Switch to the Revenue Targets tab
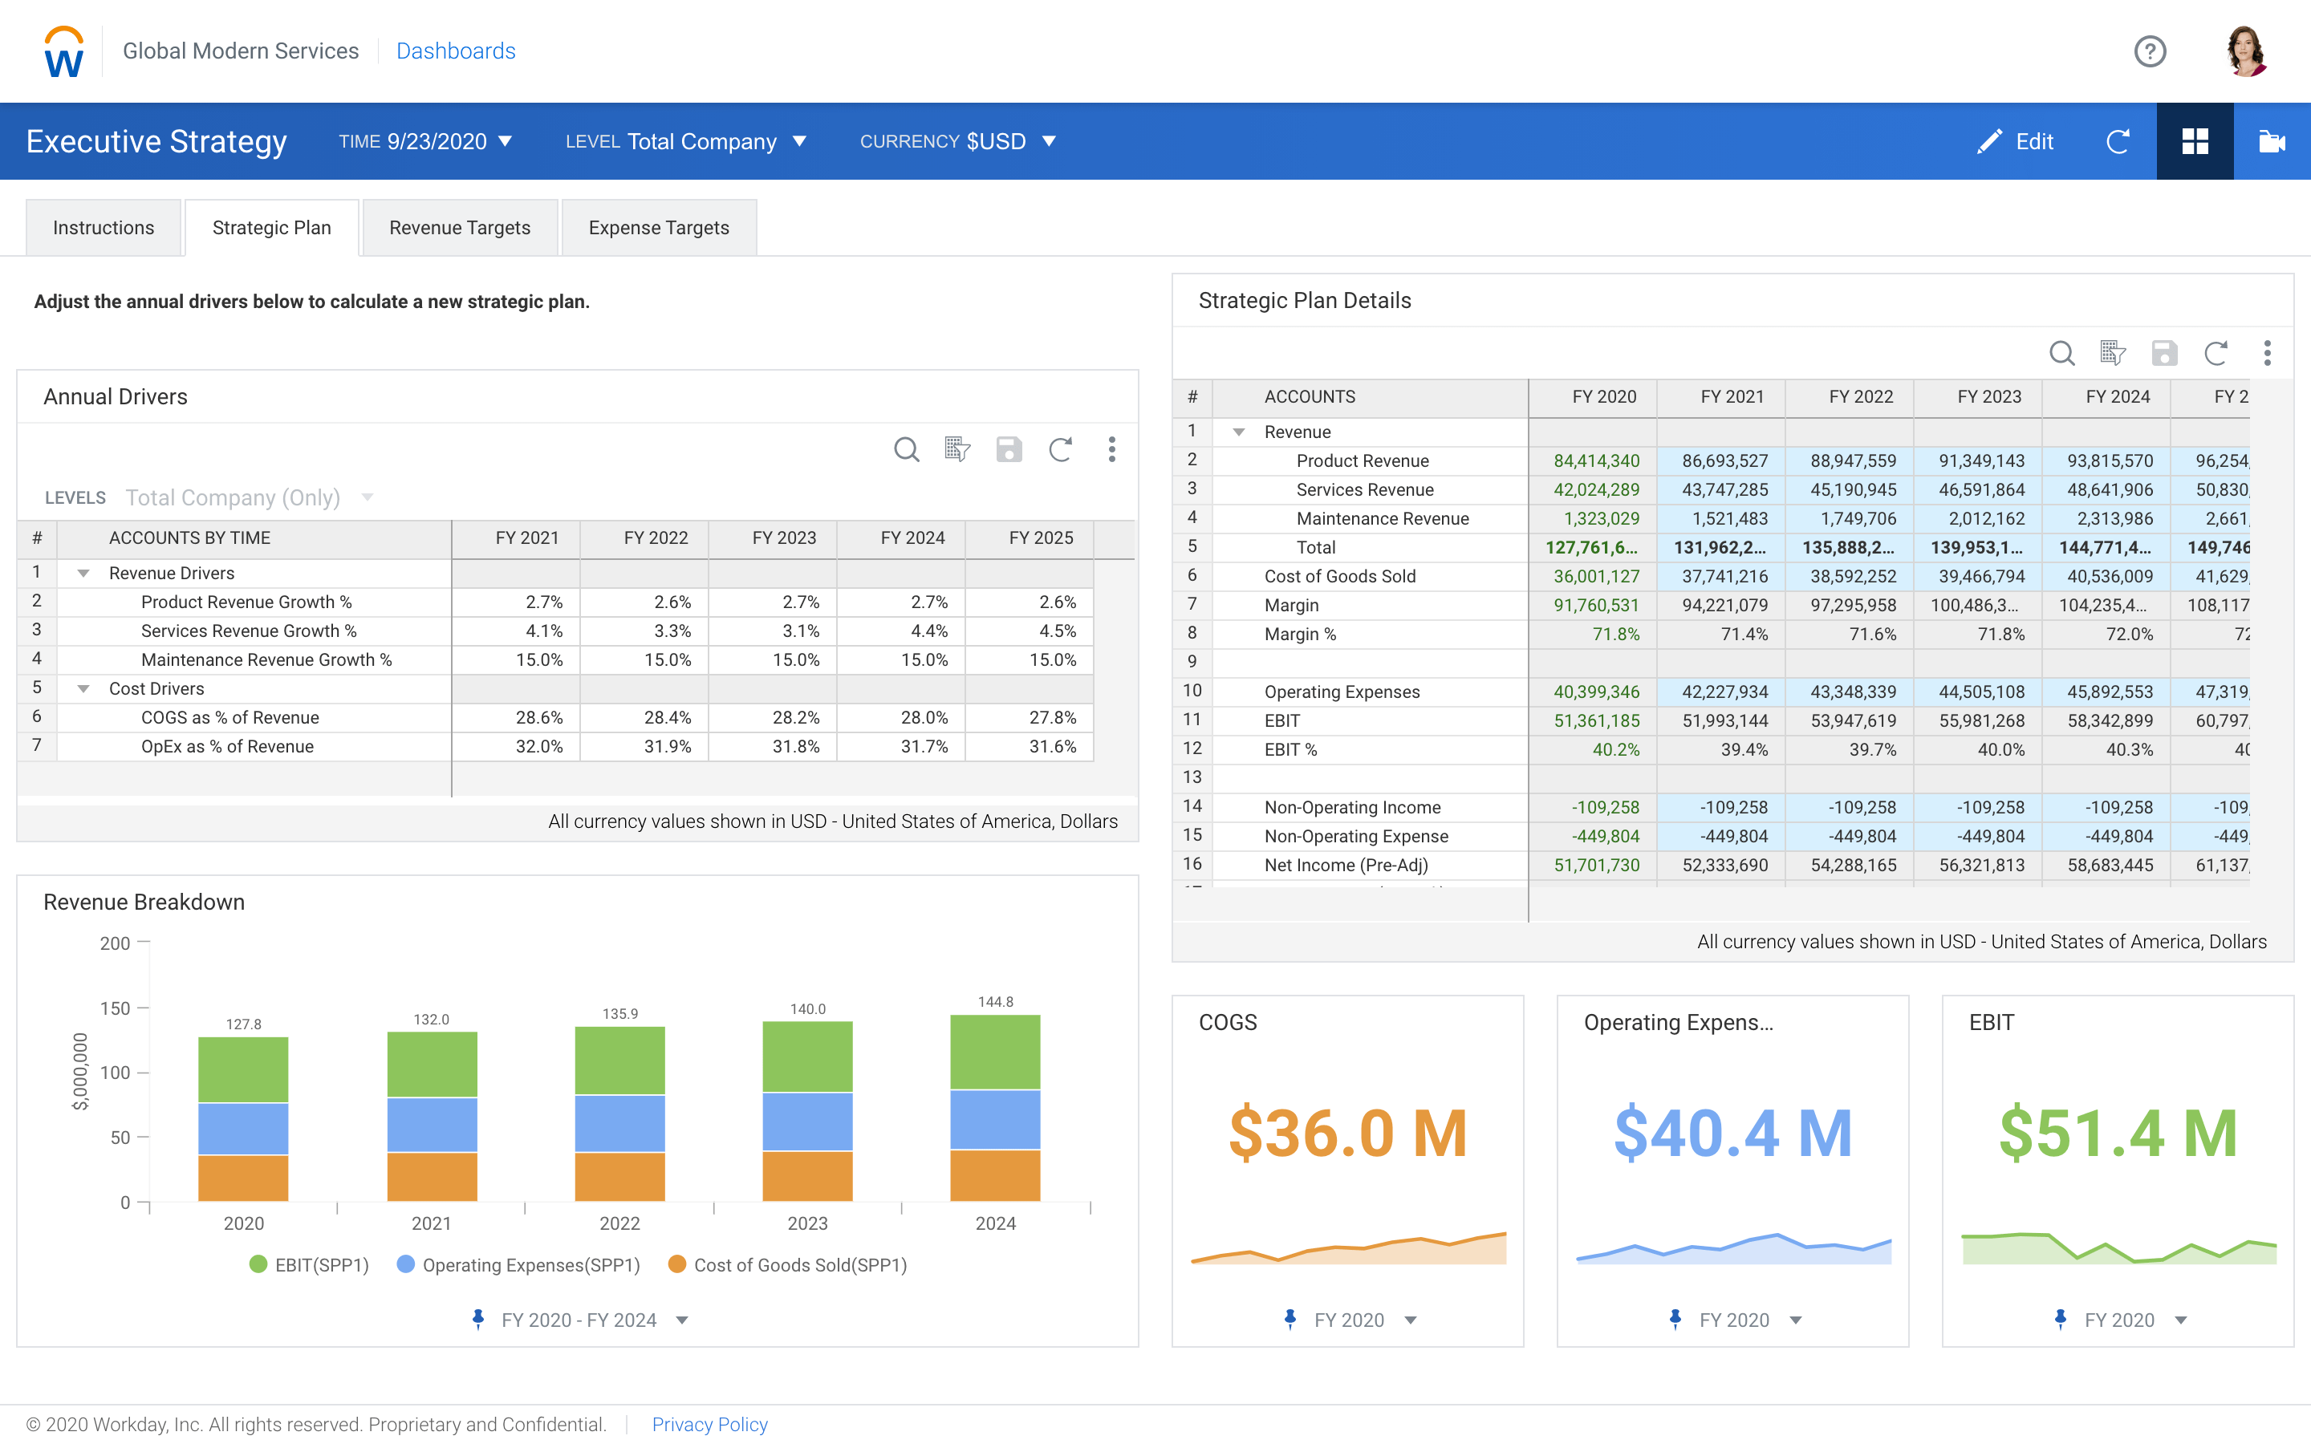This screenshot has height=1444, width=2311. [x=459, y=226]
